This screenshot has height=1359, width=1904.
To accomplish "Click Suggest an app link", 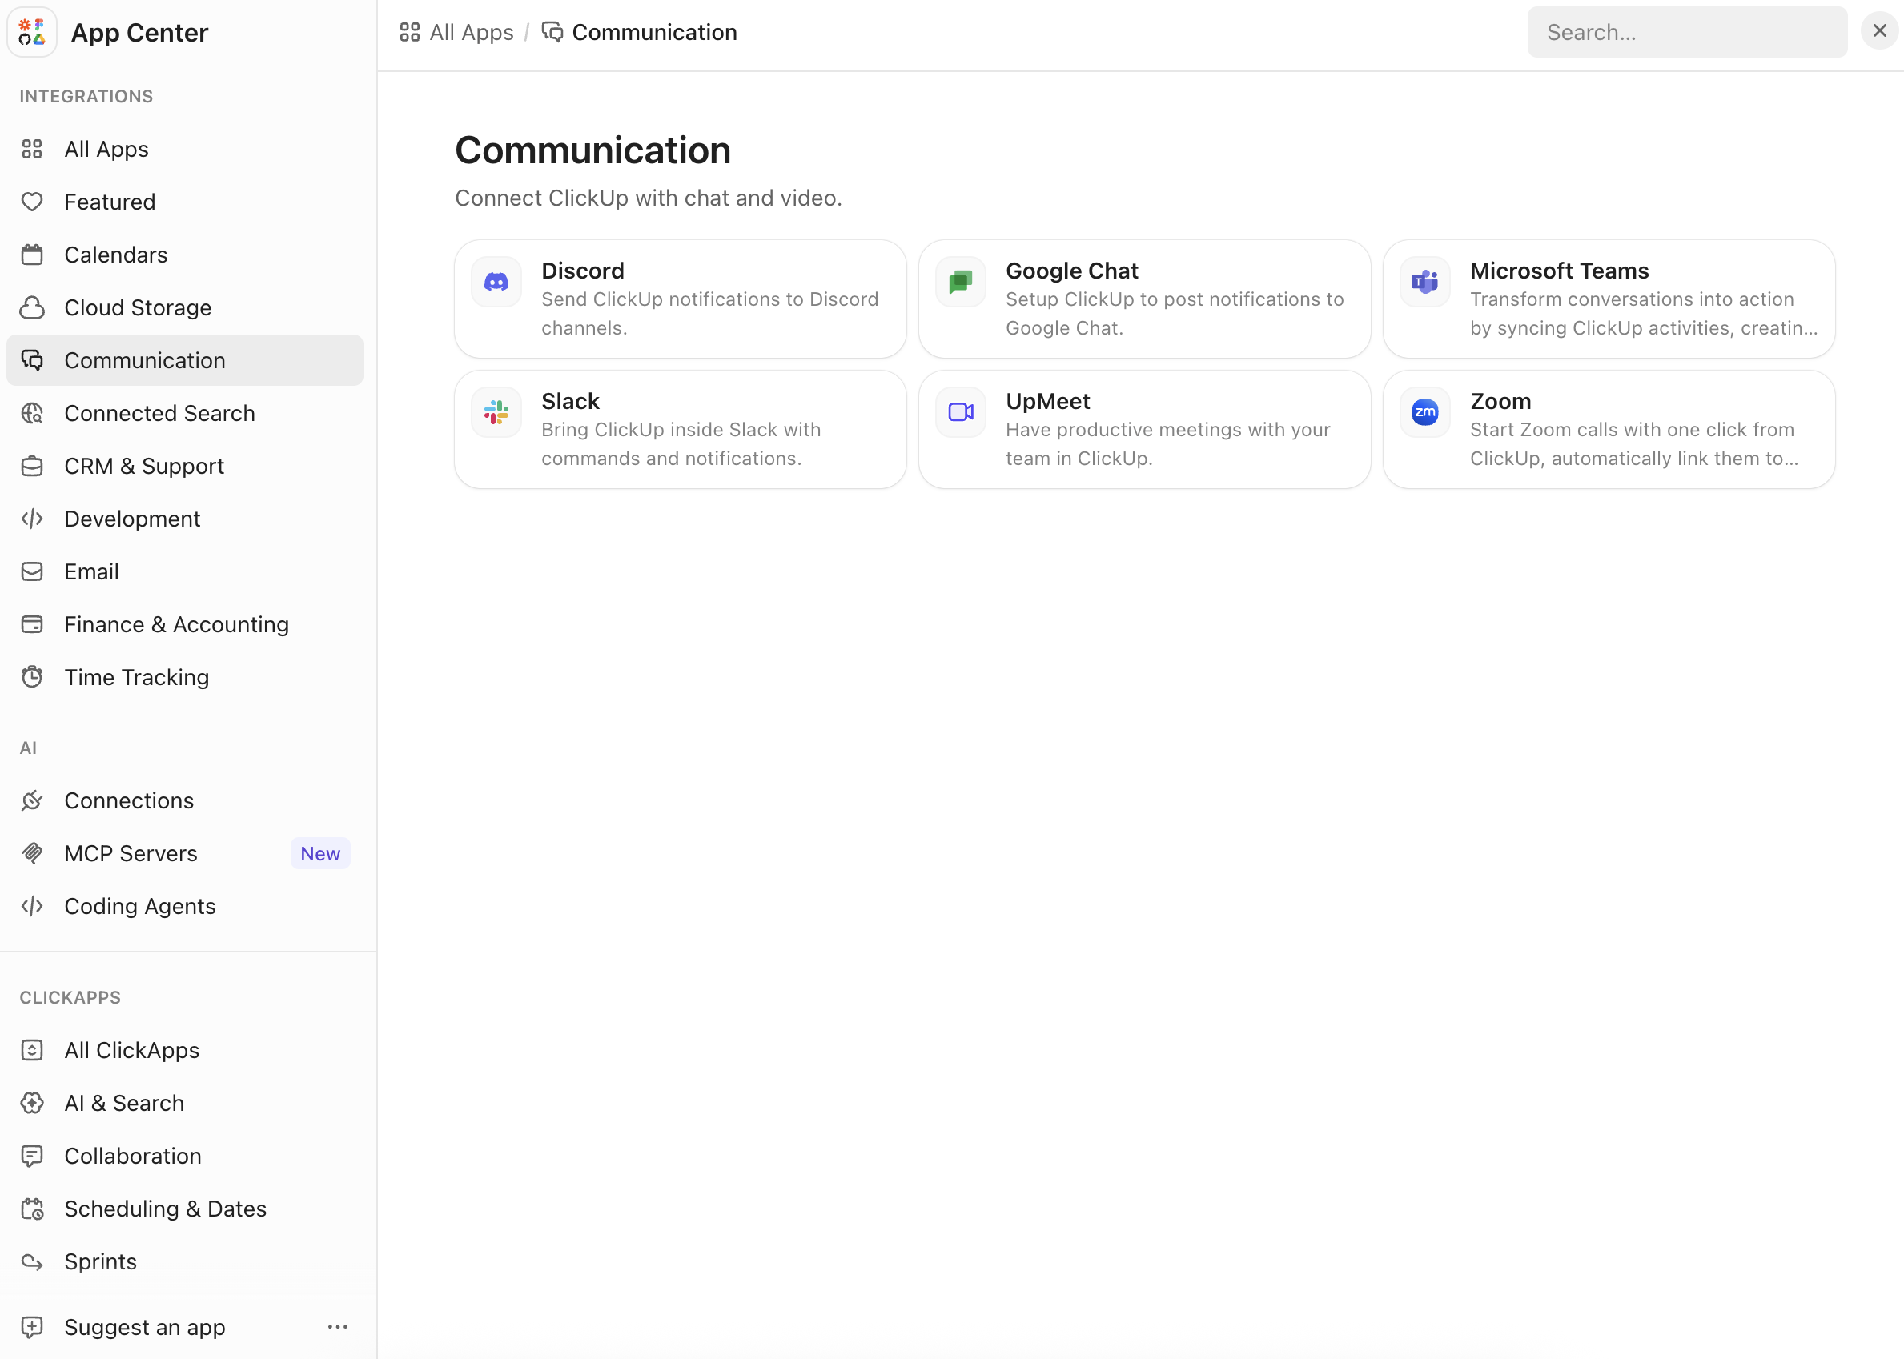I will click(145, 1326).
